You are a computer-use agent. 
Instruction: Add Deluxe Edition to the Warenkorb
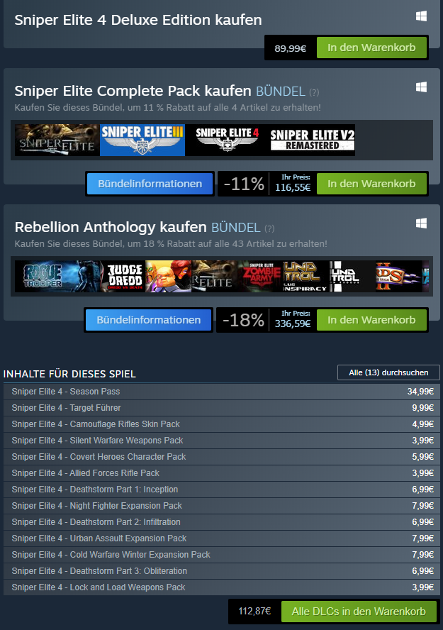(371, 48)
